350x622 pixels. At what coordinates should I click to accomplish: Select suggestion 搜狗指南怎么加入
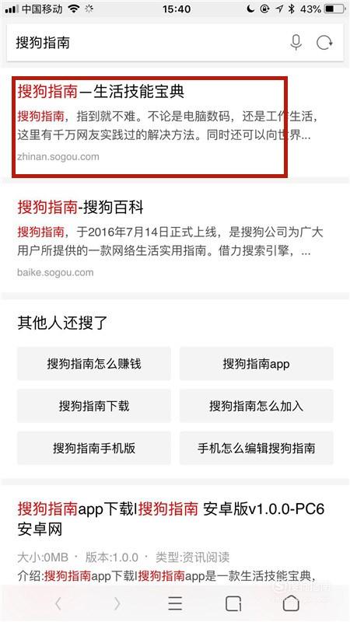coord(257,405)
